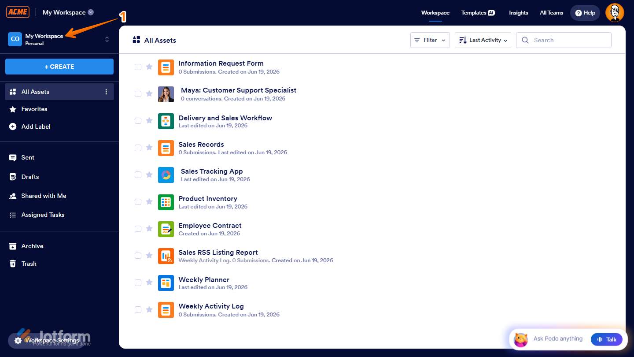The image size is (634, 357).
Task: Tick the Product Inventory checkbox
Action: pyautogui.click(x=138, y=202)
